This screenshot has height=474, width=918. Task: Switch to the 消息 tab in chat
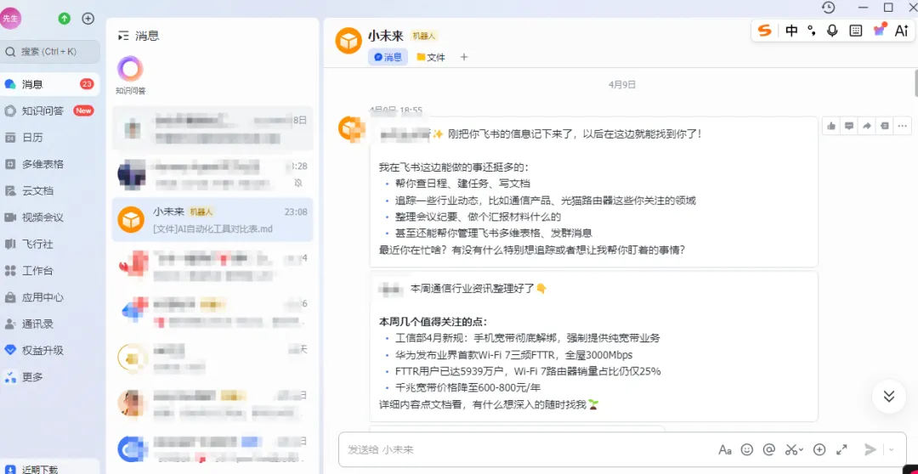click(388, 58)
